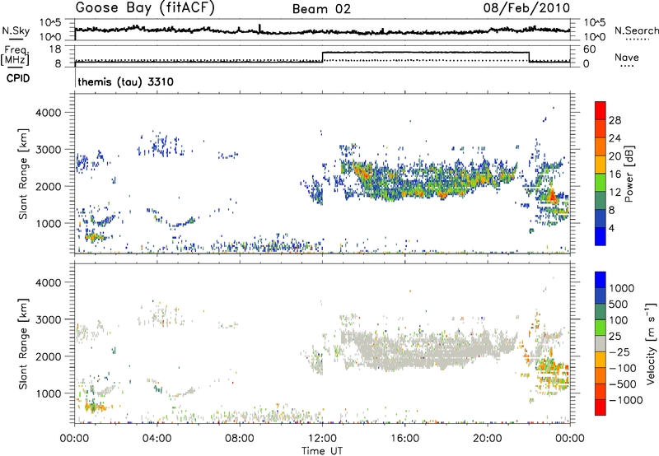Click the "04:00" time tick label
The width and height of the screenshot is (659, 456).
point(157,439)
